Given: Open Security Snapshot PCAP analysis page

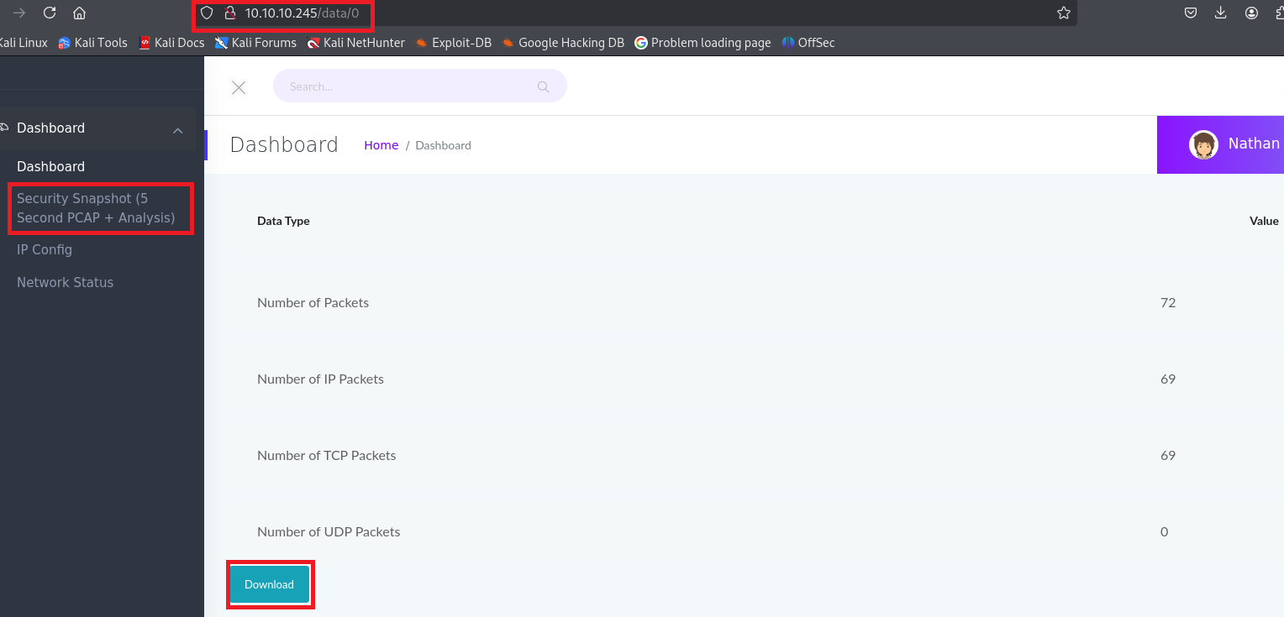Looking at the screenshot, I should click(x=96, y=208).
